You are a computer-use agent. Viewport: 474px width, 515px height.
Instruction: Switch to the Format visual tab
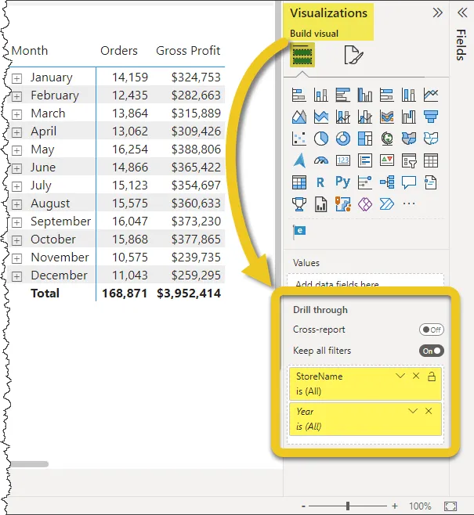tap(354, 55)
